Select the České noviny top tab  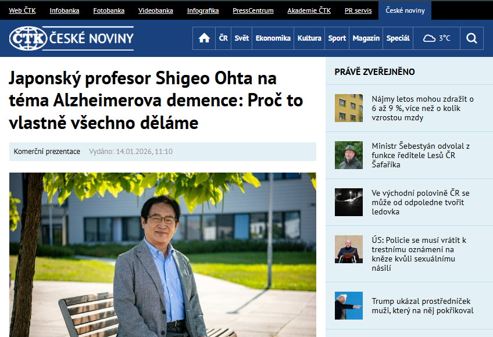tap(405, 10)
